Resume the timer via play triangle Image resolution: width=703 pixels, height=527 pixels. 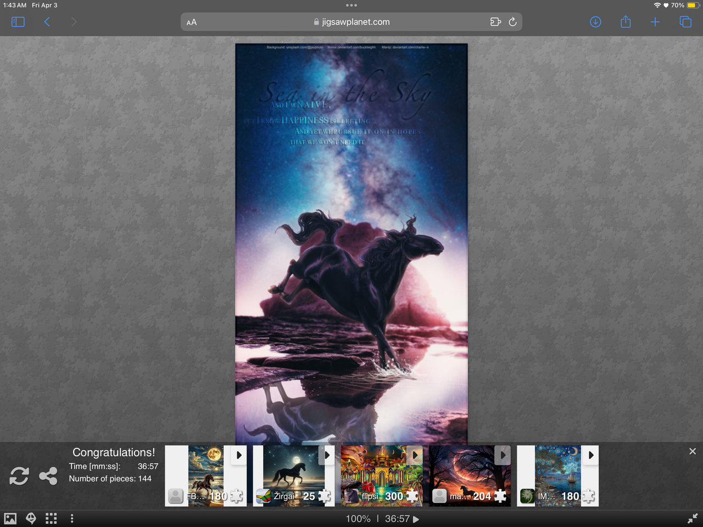[416, 519]
